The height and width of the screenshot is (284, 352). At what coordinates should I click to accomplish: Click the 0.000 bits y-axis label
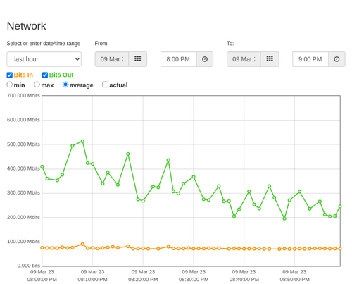(29, 266)
